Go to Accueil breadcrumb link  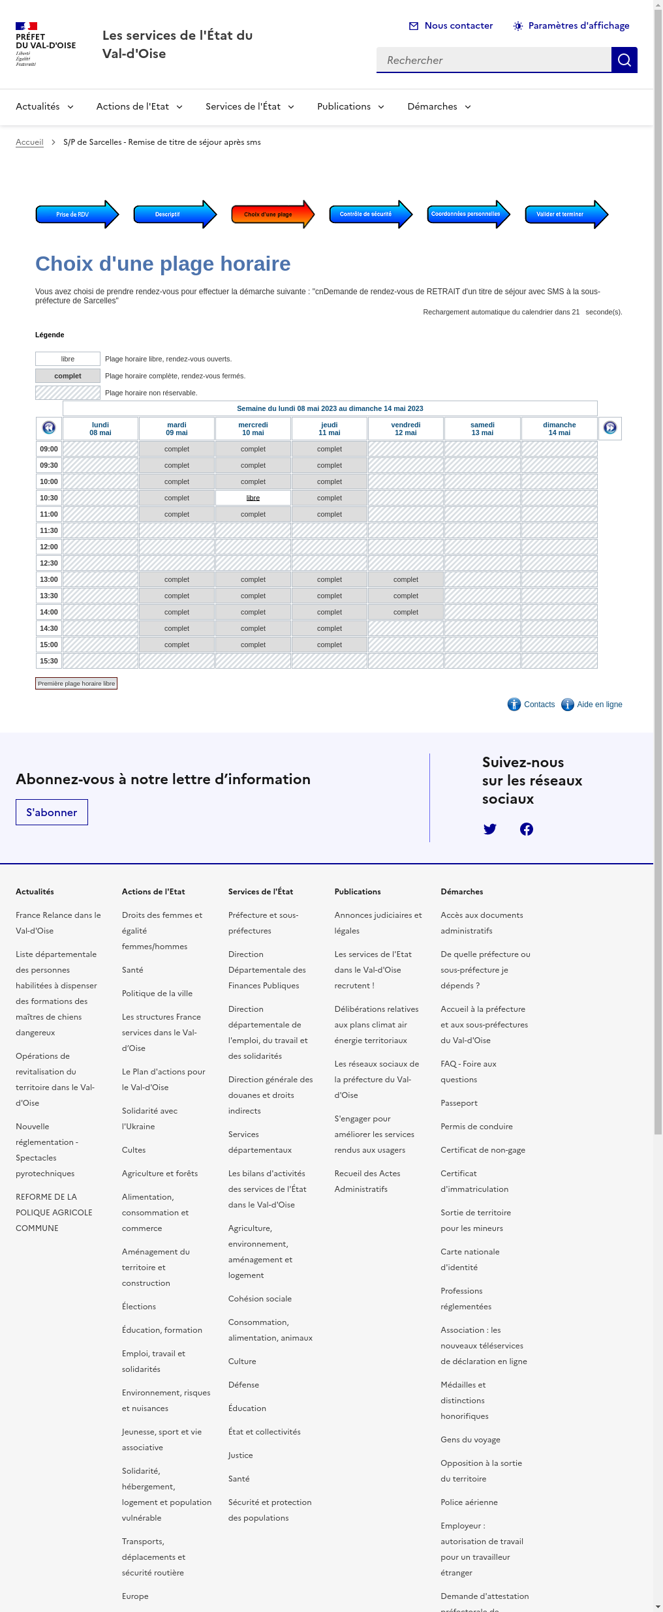(29, 142)
